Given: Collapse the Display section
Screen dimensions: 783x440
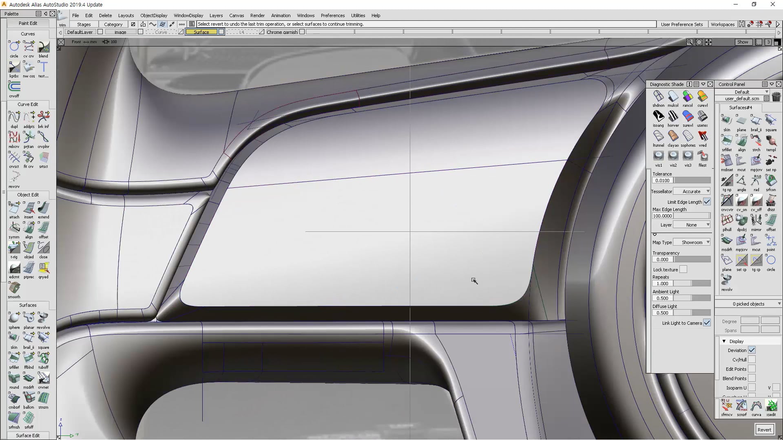Looking at the screenshot, I should coord(724,341).
